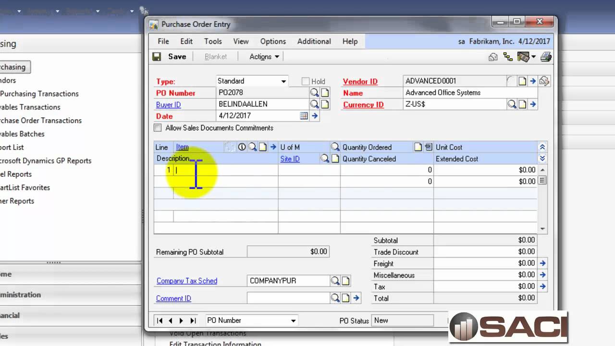This screenshot has height=346, width=615.
Task: Open the Item lookup magnifier
Action: (x=252, y=147)
